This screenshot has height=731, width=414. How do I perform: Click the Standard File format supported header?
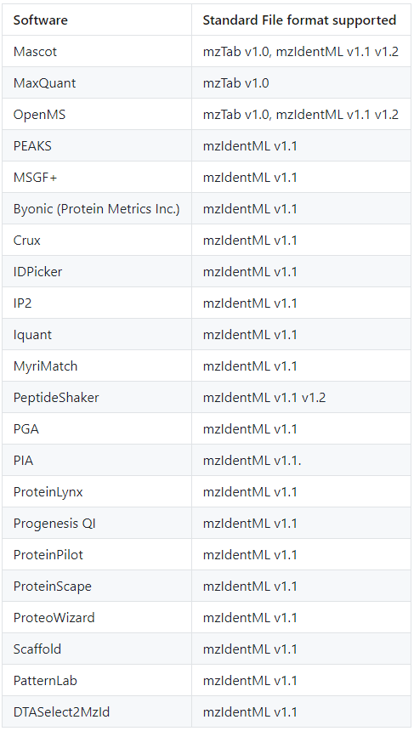[x=301, y=20]
